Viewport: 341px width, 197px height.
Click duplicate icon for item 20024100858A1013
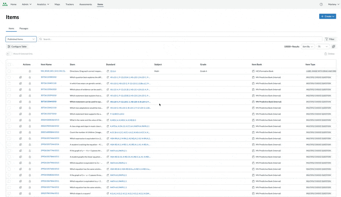point(20,120)
